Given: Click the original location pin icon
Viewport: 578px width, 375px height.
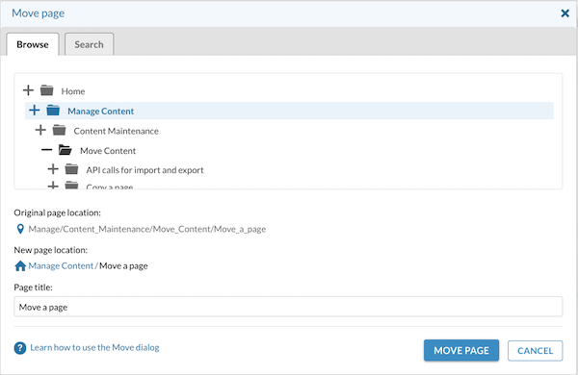Looking at the screenshot, I should tap(20, 229).
